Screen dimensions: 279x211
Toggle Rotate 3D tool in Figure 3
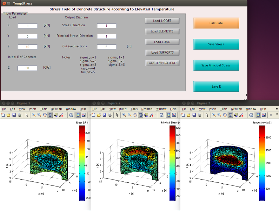(230, 115)
